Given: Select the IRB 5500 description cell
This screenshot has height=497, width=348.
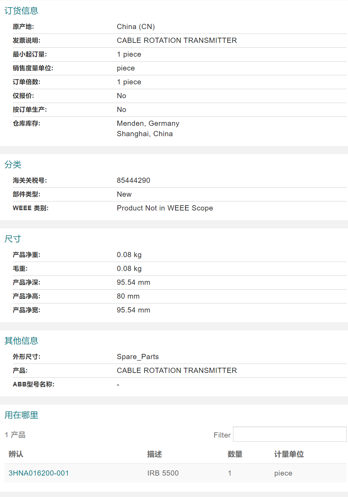Looking at the screenshot, I should click(x=163, y=473).
